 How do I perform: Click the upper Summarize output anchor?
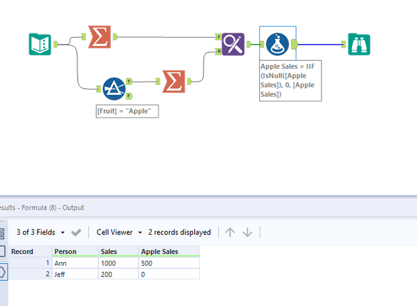[115, 37]
